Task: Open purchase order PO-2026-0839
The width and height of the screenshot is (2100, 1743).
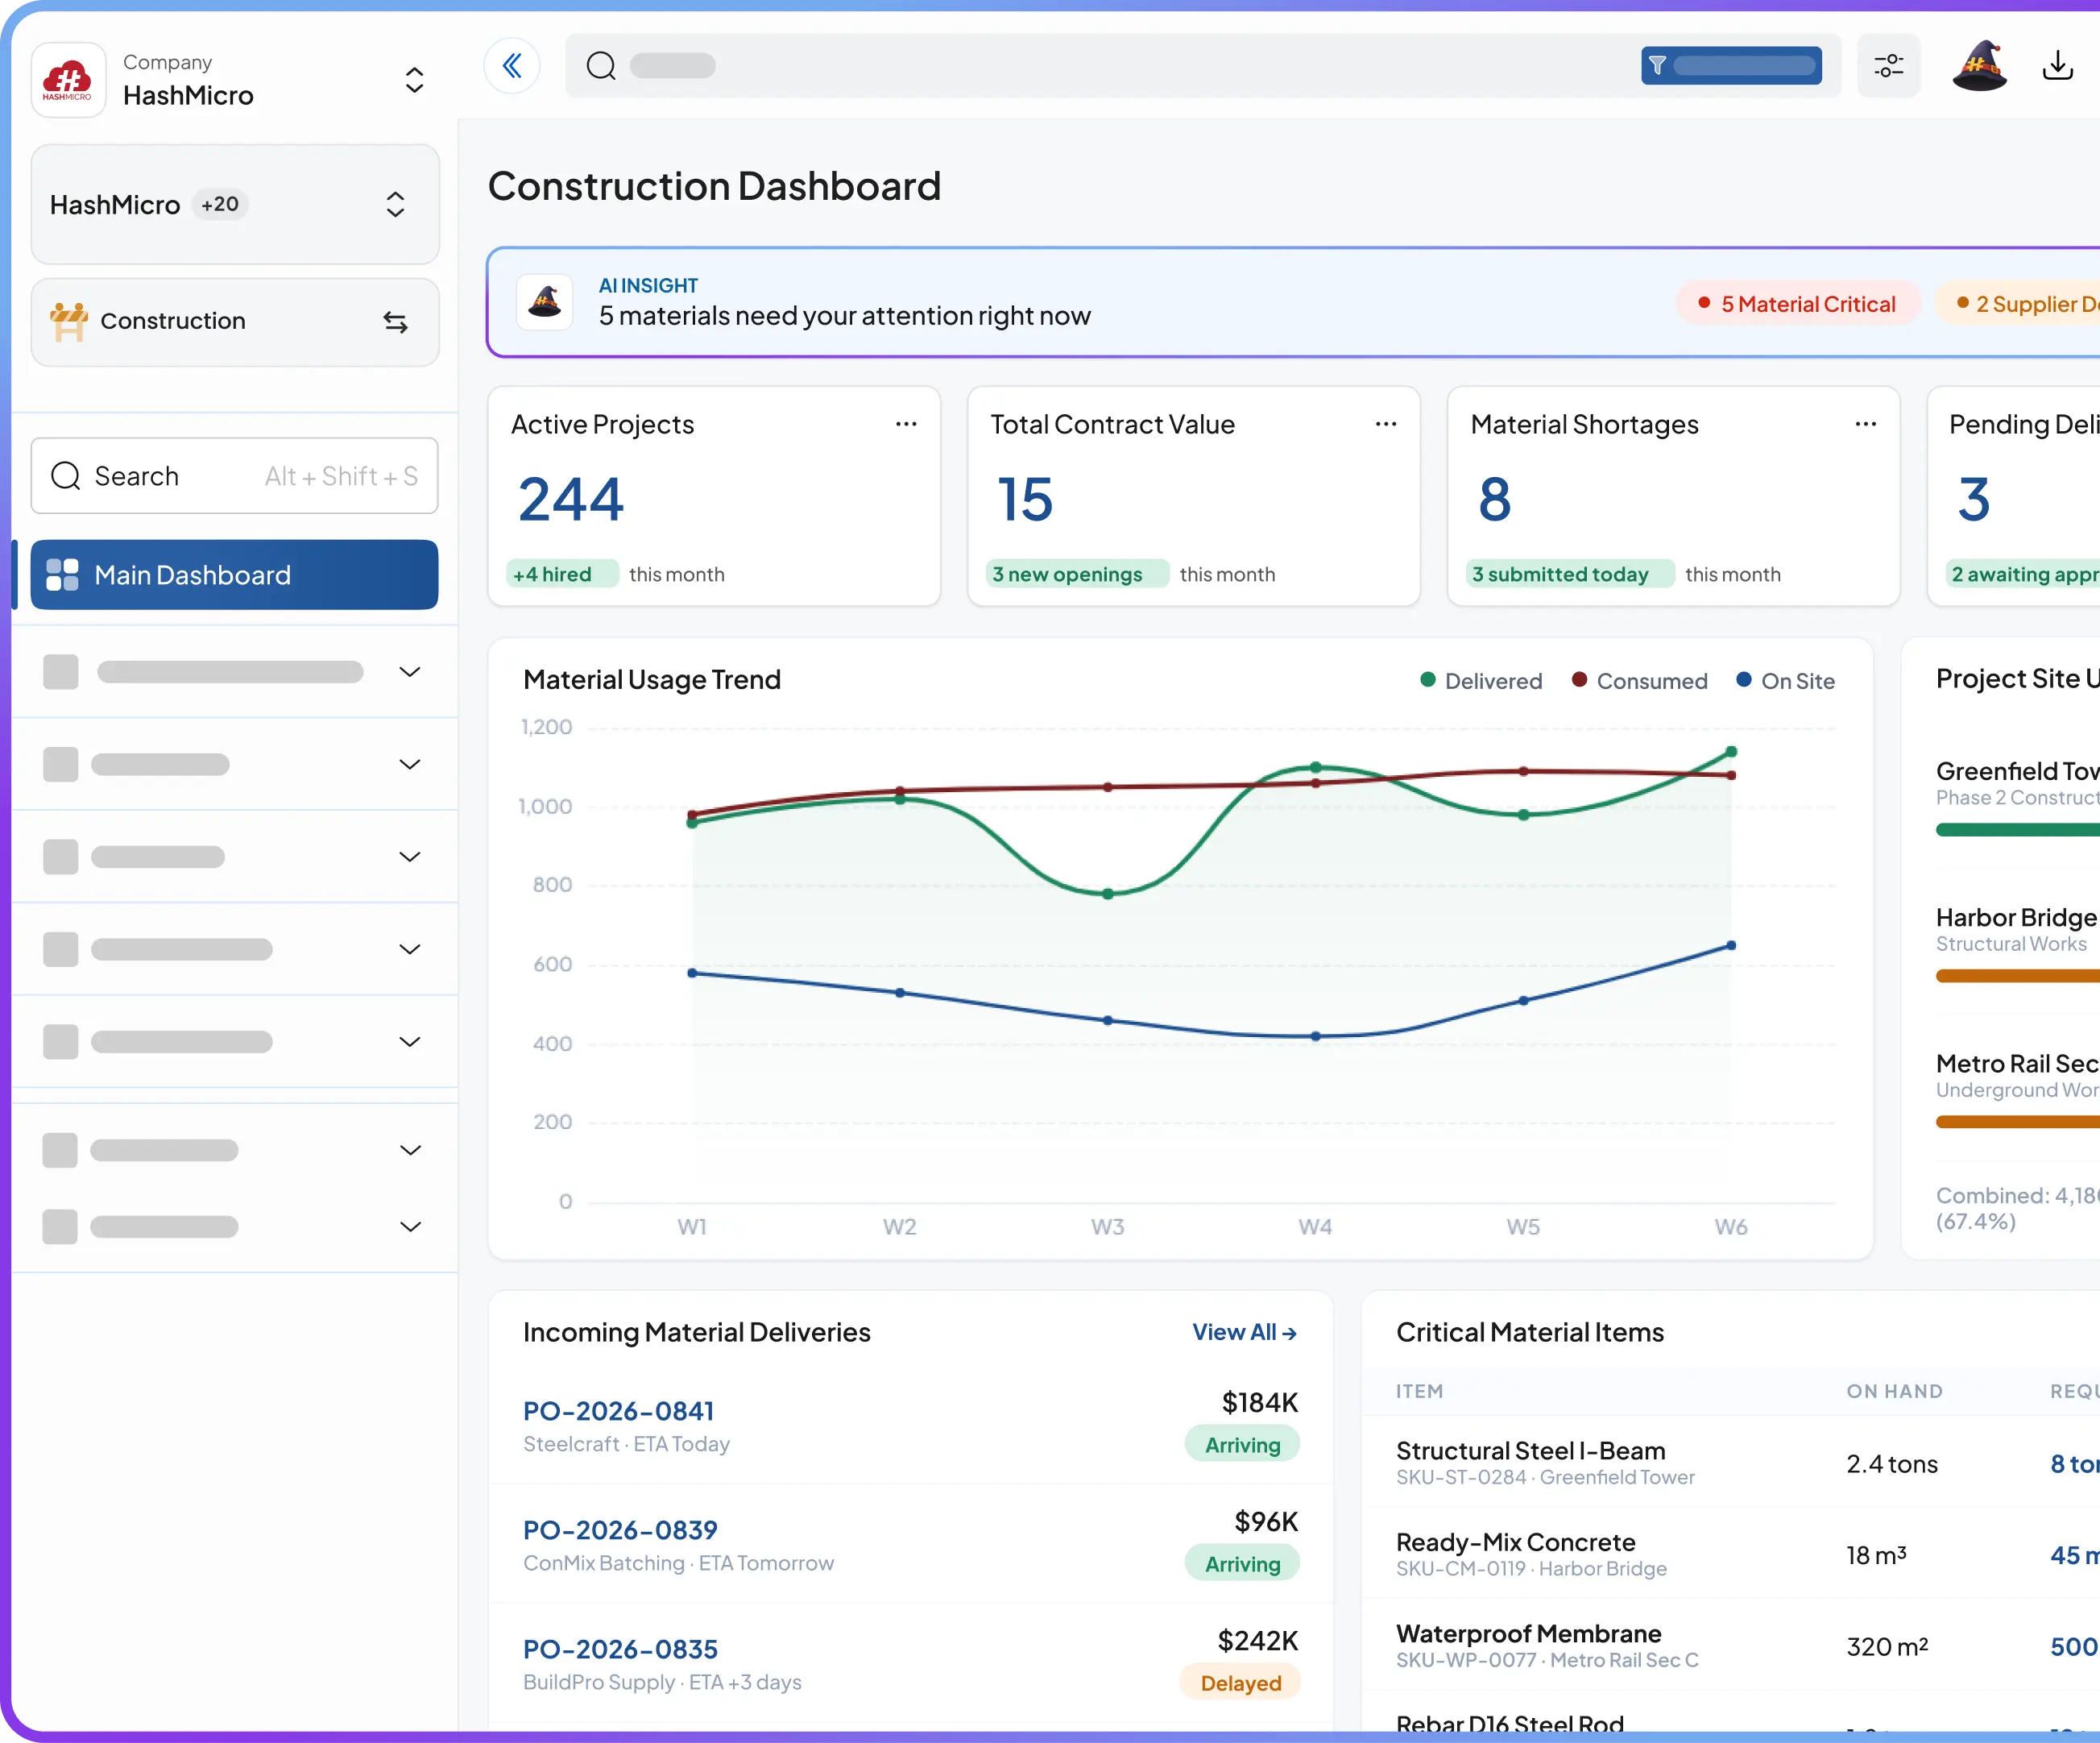Action: tap(620, 1531)
